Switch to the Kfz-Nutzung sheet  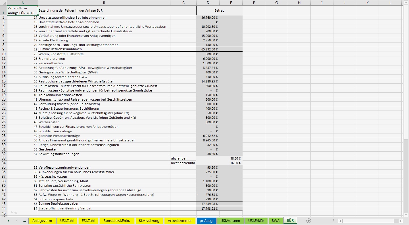149,221
